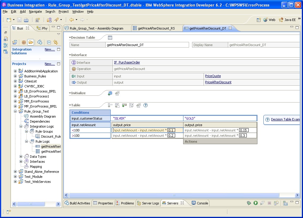Click the Save toolbar icon
Image resolution: width=303 pixels, height=218 pixels.
(19, 20)
